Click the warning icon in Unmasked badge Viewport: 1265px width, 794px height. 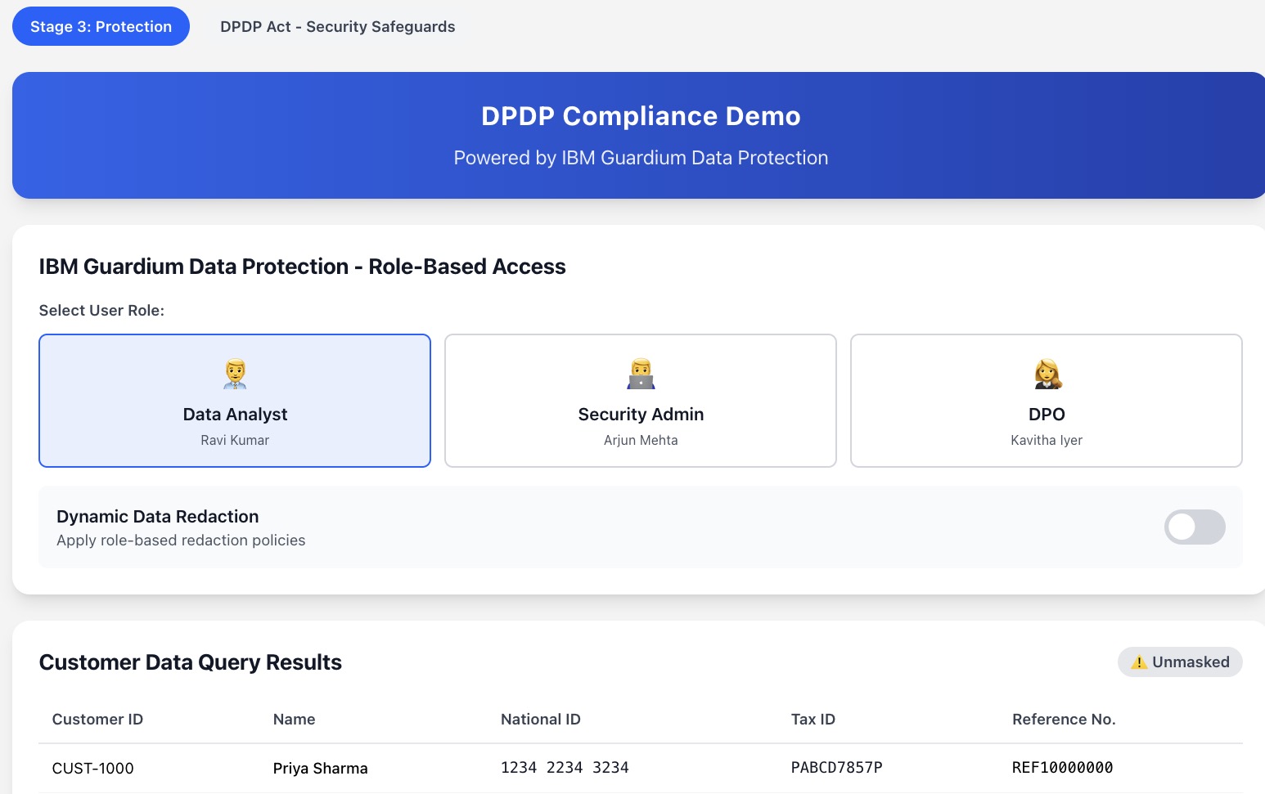click(x=1139, y=662)
